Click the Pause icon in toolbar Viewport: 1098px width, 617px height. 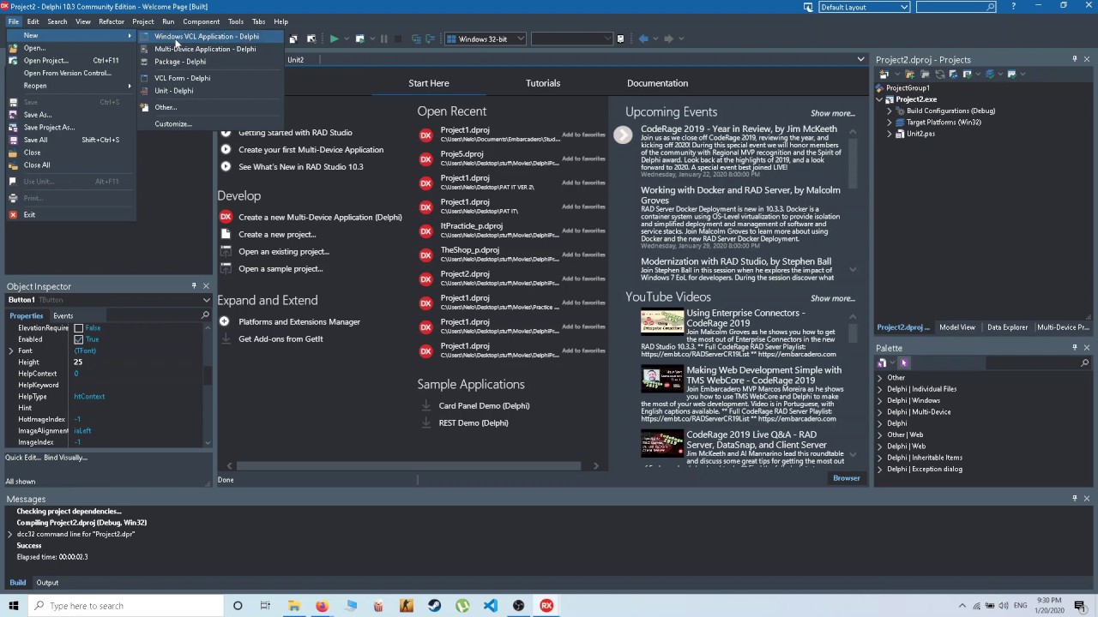(383, 39)
